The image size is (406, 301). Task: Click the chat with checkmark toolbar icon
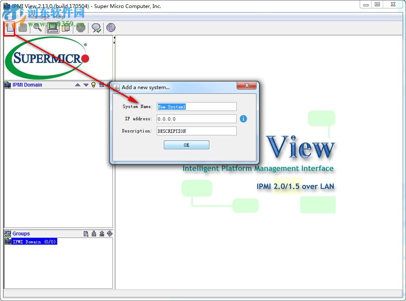point(96,28)
